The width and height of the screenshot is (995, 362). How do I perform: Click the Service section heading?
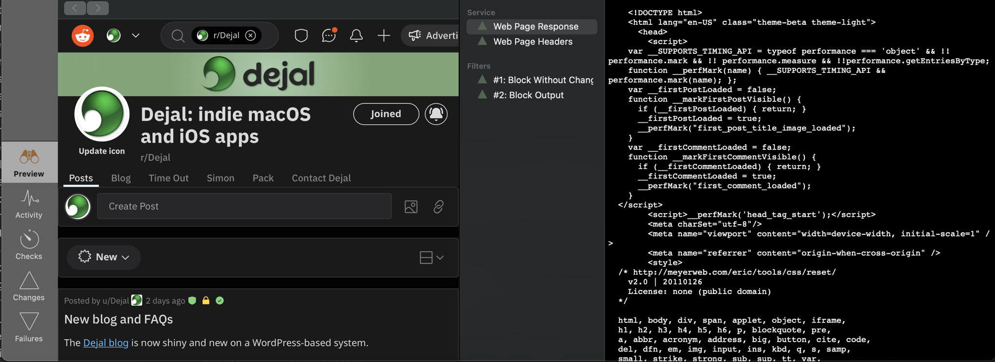(x=481, y=13)
